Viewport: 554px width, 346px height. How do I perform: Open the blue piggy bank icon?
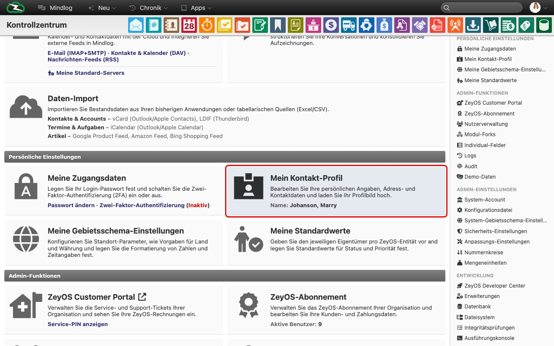367,25
